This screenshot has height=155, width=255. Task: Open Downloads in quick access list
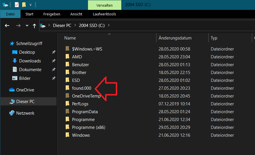click(x=30, y=61)
